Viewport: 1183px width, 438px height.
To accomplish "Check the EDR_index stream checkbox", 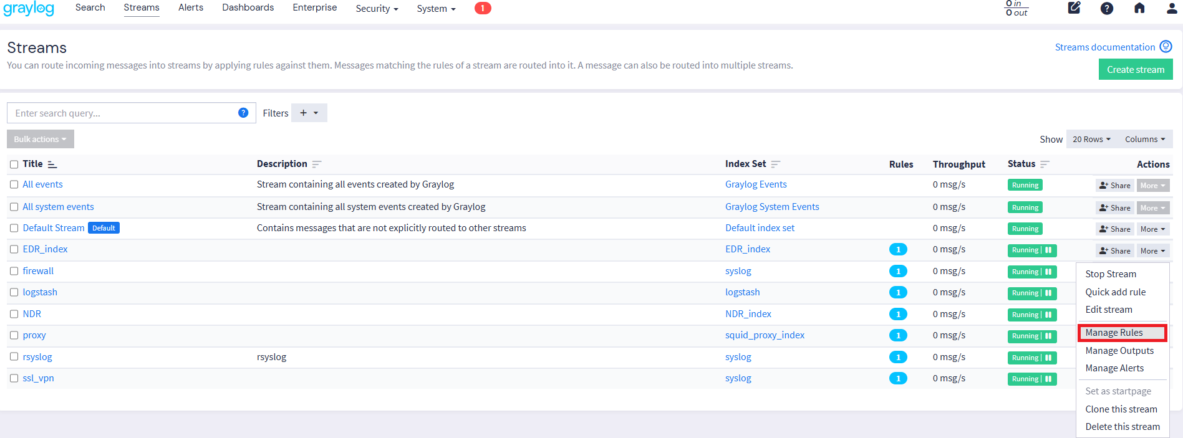I will click(x=14, y=249).
